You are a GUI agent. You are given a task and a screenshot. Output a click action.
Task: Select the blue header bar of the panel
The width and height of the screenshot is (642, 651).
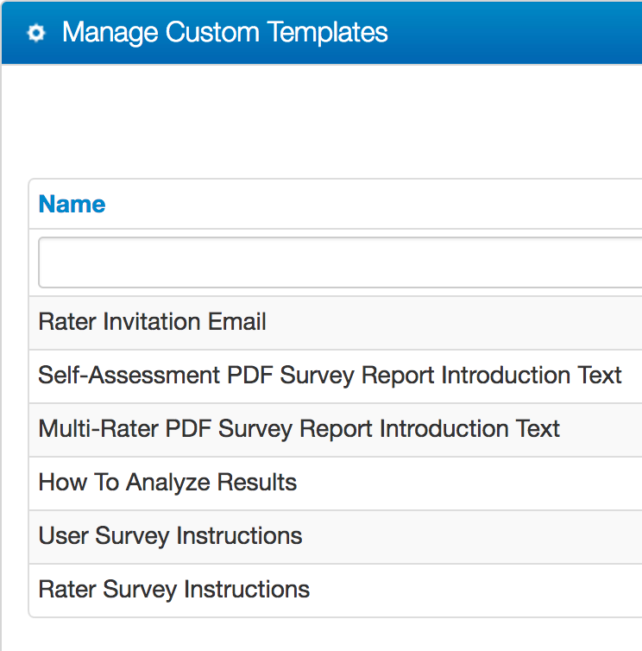click(322, 33)
